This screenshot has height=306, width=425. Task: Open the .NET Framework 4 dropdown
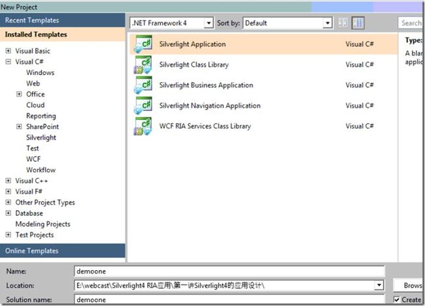(209, 23)
